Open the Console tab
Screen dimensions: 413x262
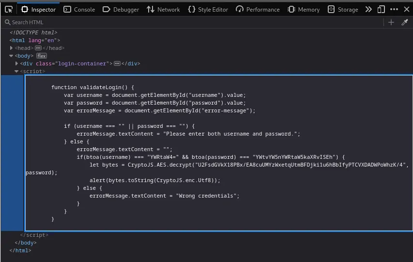79,10
